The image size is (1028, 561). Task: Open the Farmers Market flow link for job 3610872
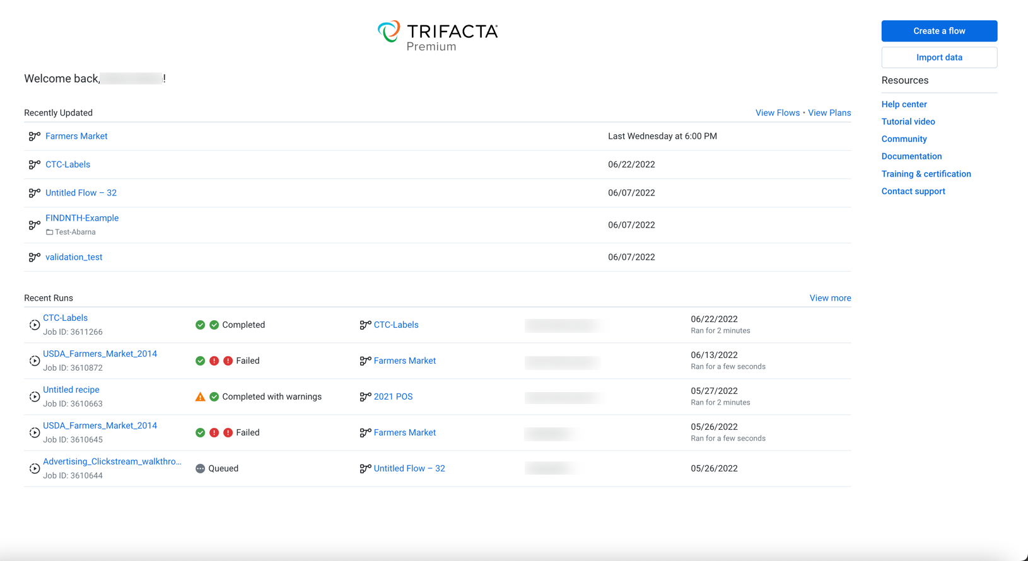[x=405, y=361]
